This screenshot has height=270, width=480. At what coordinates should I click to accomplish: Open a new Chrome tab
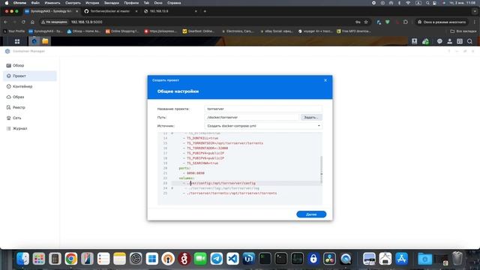(205, 11)
